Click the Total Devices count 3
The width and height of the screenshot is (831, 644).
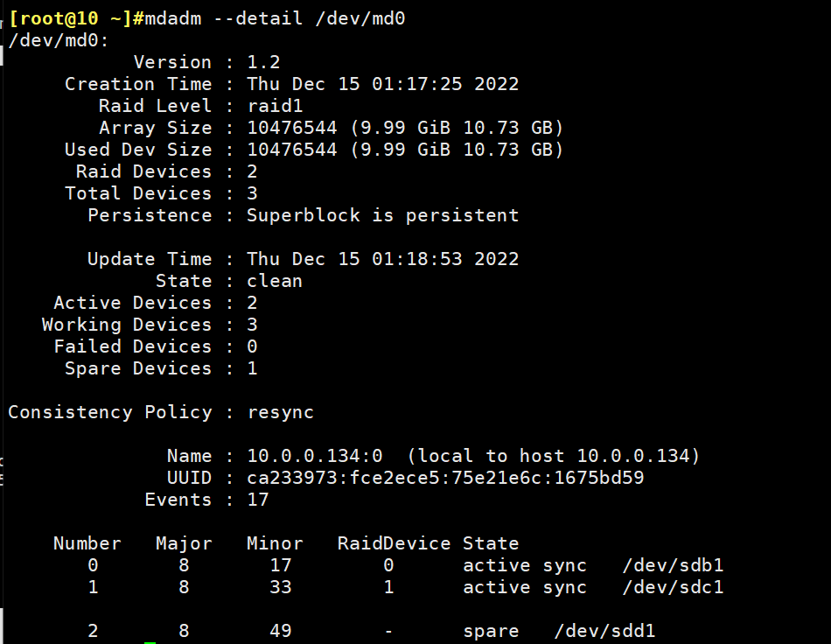point(253,193)
